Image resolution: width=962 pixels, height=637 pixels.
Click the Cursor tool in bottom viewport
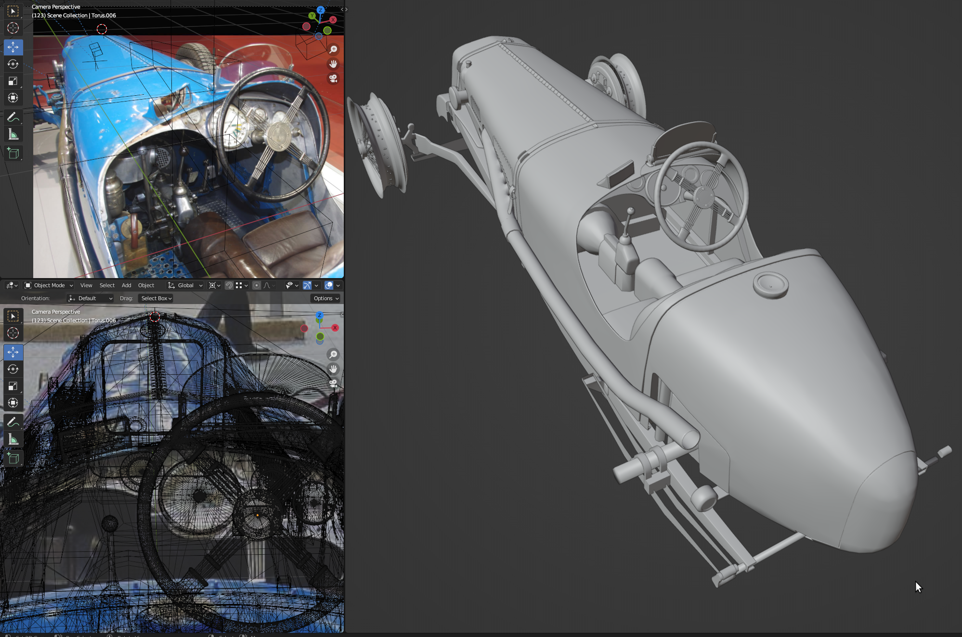coord(13,333)
